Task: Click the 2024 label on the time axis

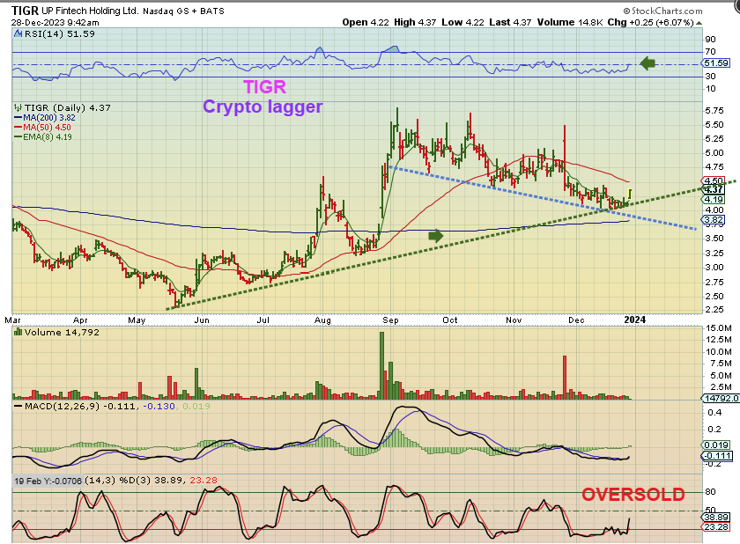Action: [633, 320]
